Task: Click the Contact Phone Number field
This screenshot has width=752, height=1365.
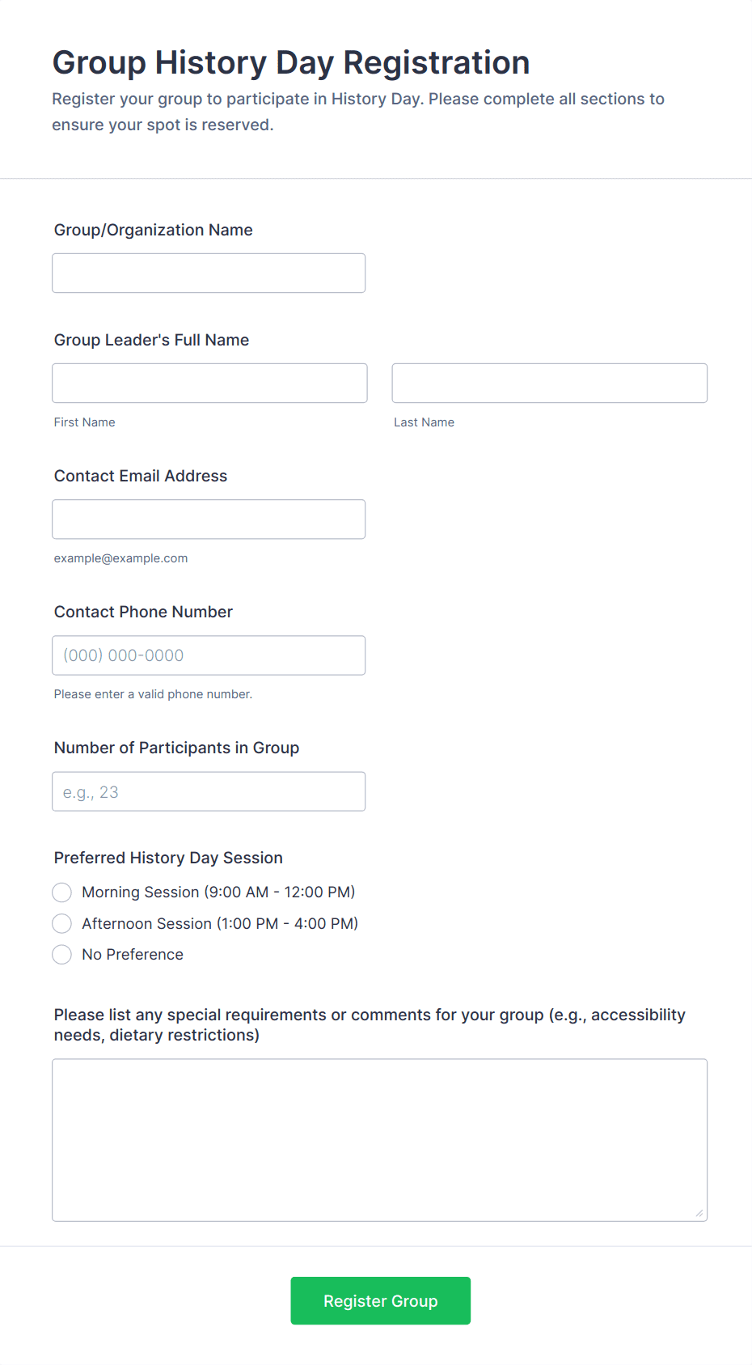Action: pyautogui.click(x=209, y=655)
